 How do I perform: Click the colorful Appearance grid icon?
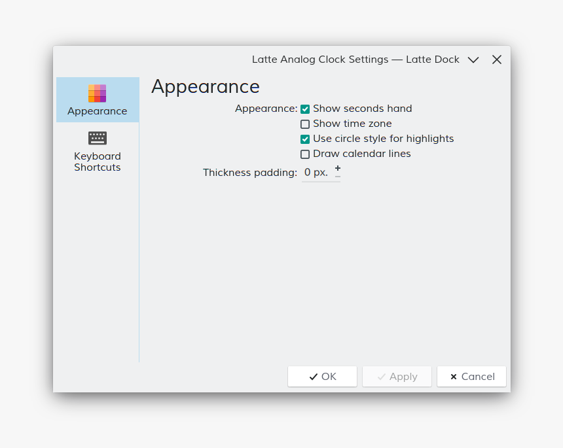coord(98,94)
